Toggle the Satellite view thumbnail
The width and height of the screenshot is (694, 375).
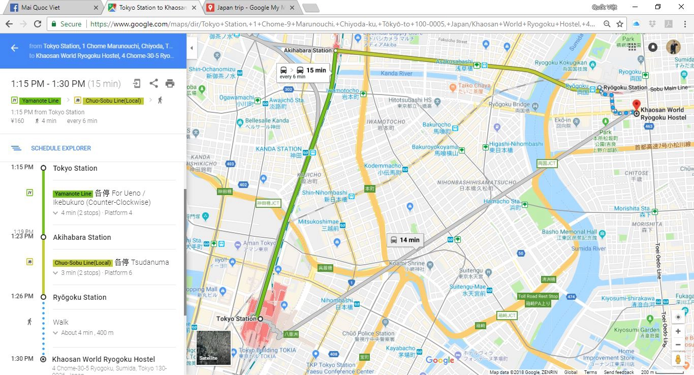pyautogui.click(x=213, y=348)
